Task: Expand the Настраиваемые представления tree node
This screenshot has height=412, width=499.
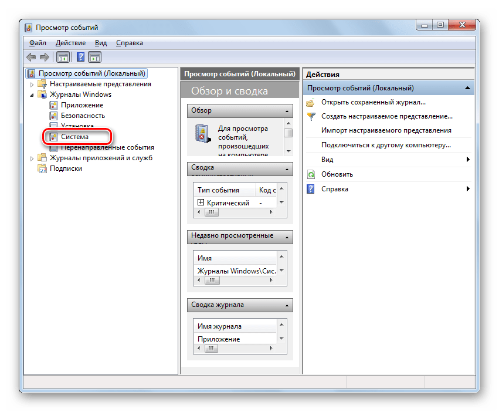Action: (32, 84)
